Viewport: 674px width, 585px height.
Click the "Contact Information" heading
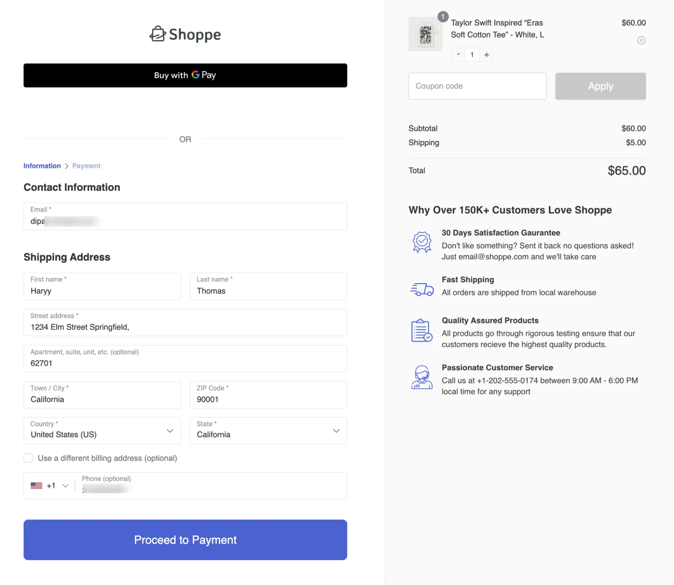[x=72, y=187]
